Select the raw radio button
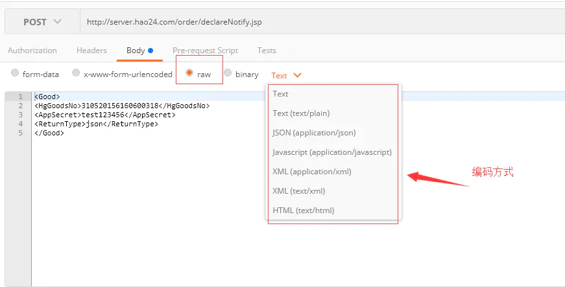The height and width of the screenshot is (287, 565). [x=189, y=73]
